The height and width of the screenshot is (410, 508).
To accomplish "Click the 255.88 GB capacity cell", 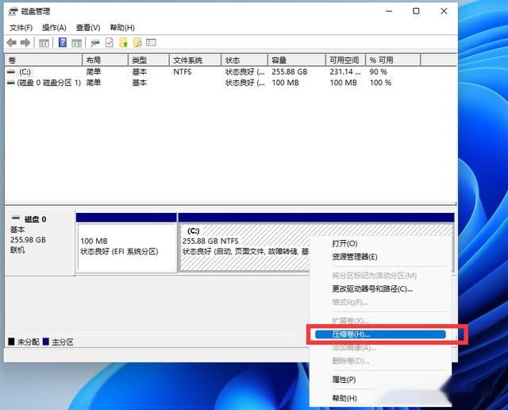I will (290, 72).
